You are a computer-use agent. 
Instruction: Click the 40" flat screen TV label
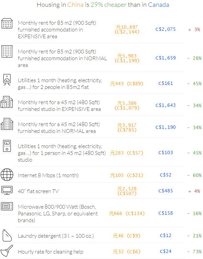tap(38, 191)
